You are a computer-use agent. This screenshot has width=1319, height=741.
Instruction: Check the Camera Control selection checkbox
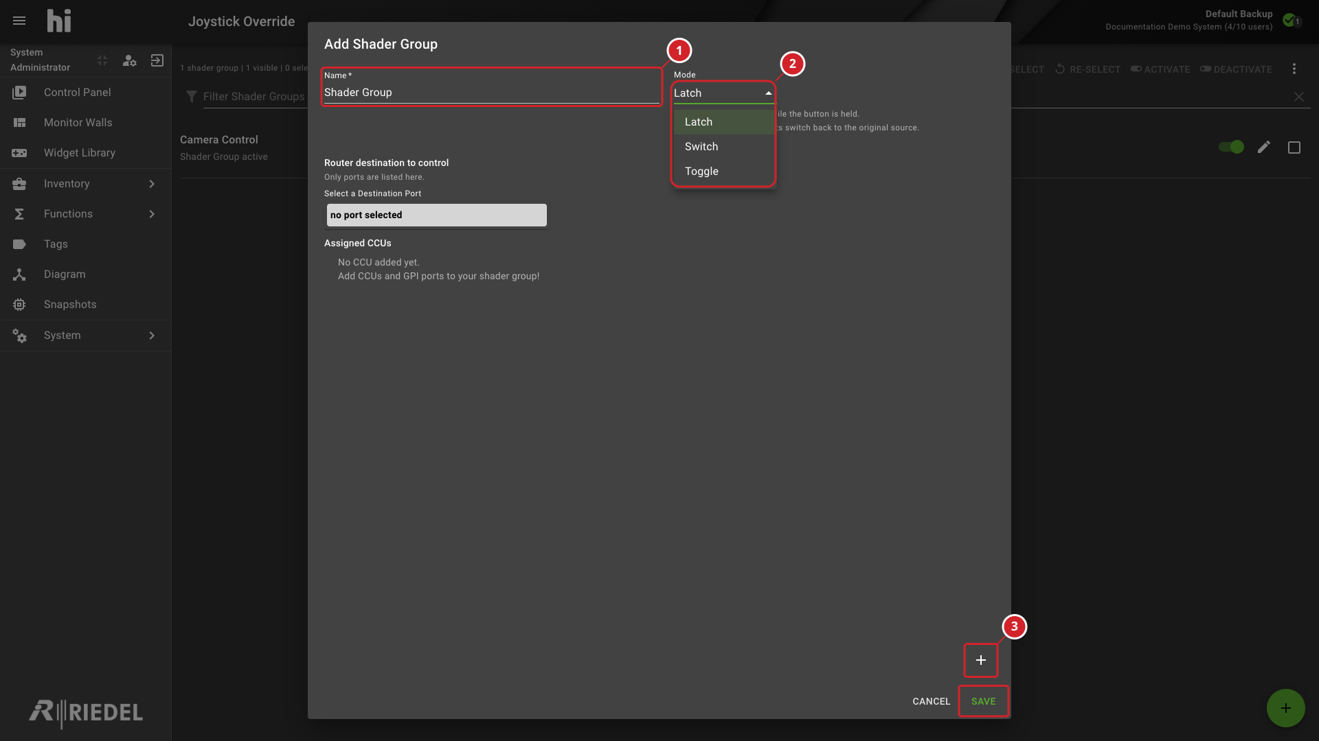tap(1294, 148)
